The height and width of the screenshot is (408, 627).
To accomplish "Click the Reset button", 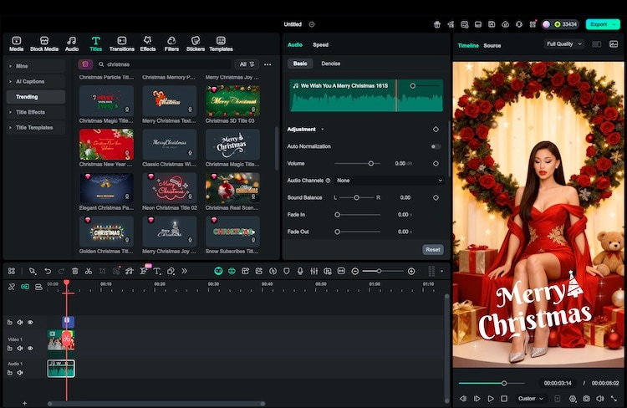I will point(433,250).
